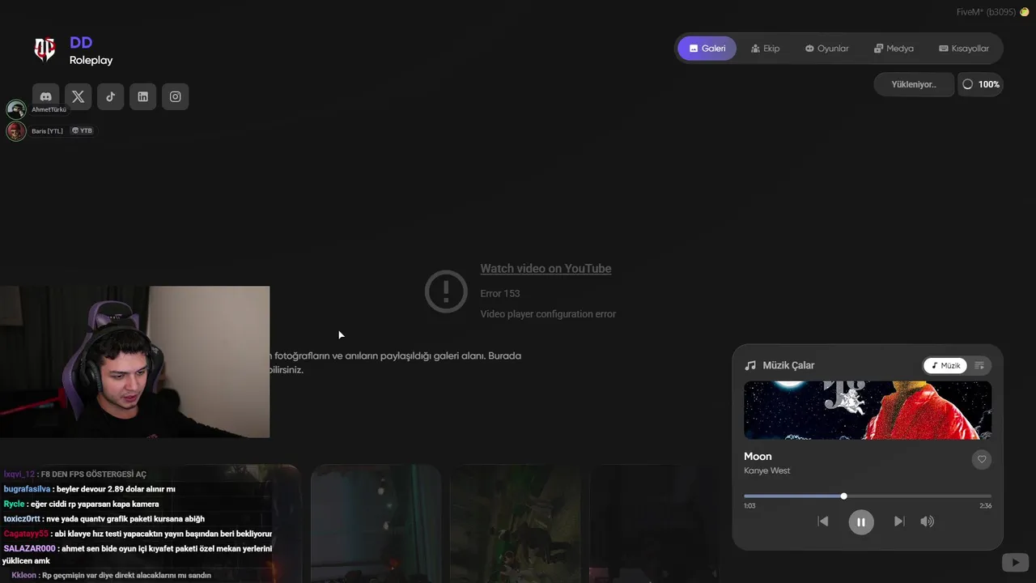This screenshot has width=1036, height=583.
Task: Seek using the music progress slider
Action: [x=868, y=496]
